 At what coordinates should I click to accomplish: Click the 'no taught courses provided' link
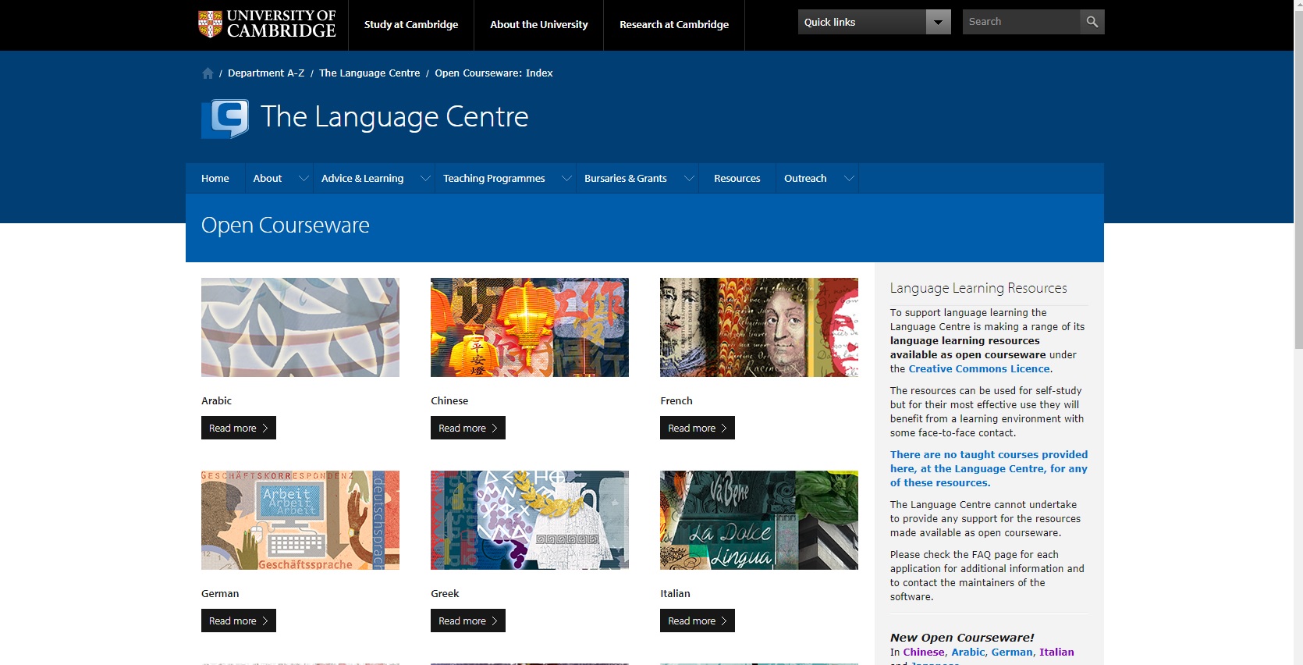click(x=989, y=469)
